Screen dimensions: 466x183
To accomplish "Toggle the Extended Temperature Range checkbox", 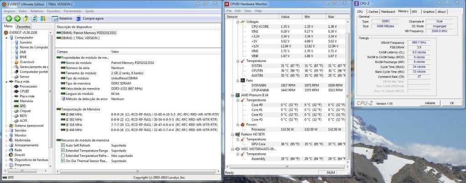I will [x=63, y=151].
